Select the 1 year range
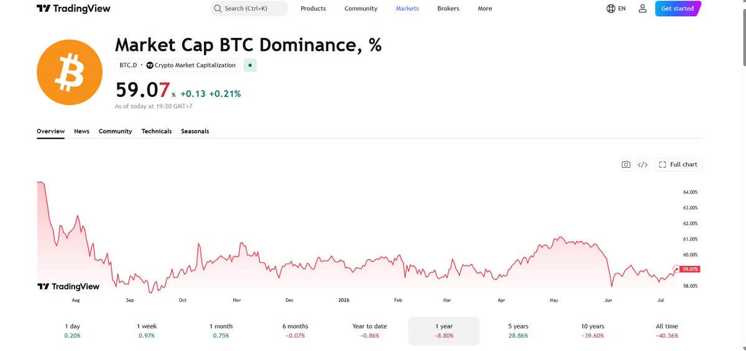This screenshot has height=351, width=746. pyautogui.click(x=444, y=330)
